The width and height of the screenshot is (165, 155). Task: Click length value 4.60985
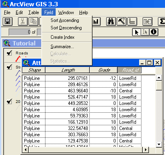[x=80, y=110]
